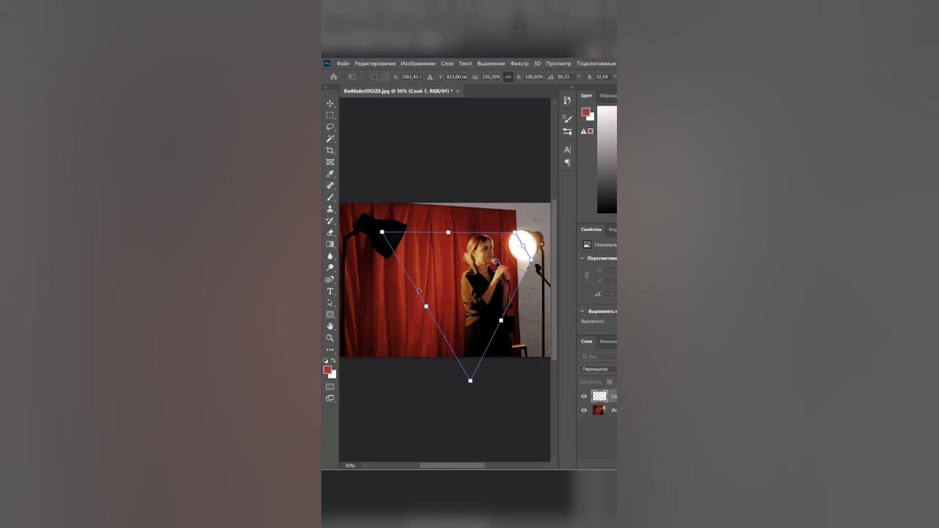
Task: Open the Изображение menu
Action: point(418,64)
